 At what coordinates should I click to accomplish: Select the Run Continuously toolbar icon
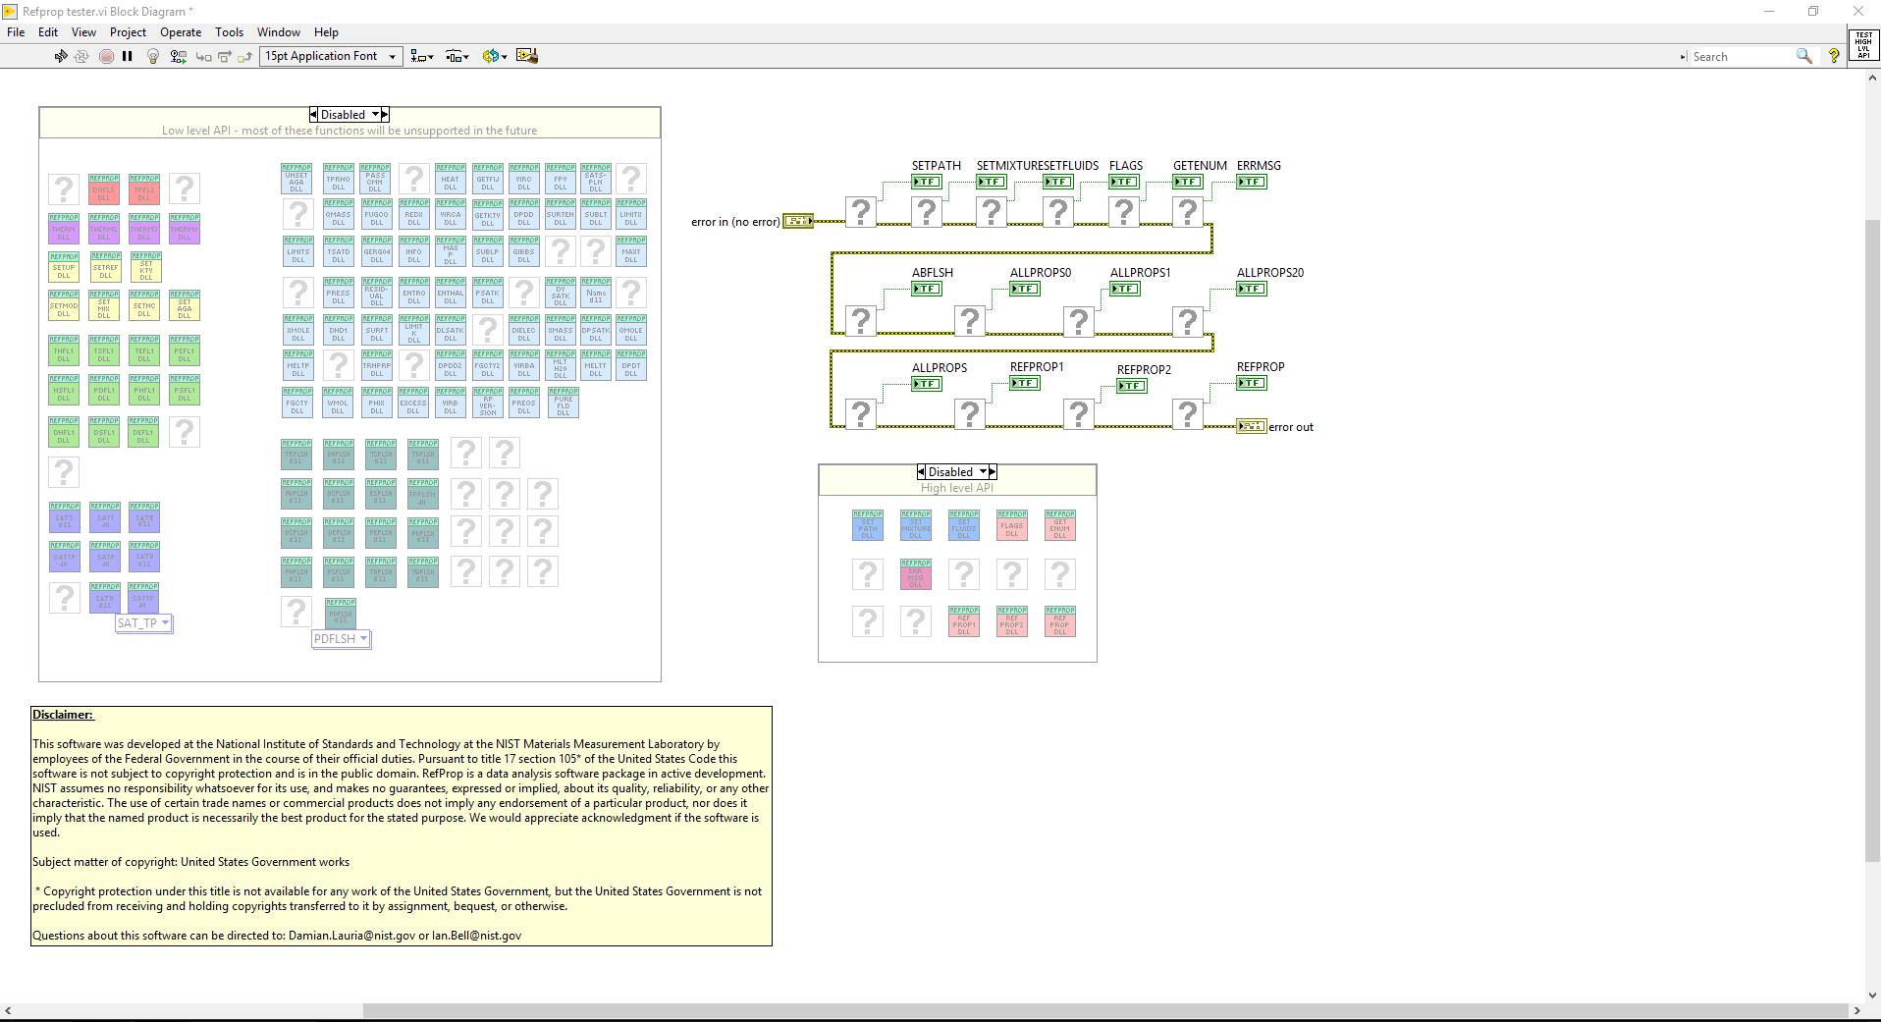click(82, 56)
